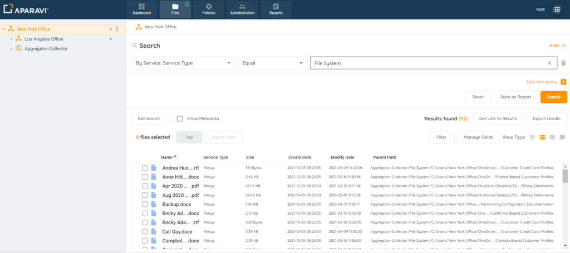Sort results by the Name column header
The height and width of the screenshot is (253, 570).
pyautogui.click(x=168, y=157)
